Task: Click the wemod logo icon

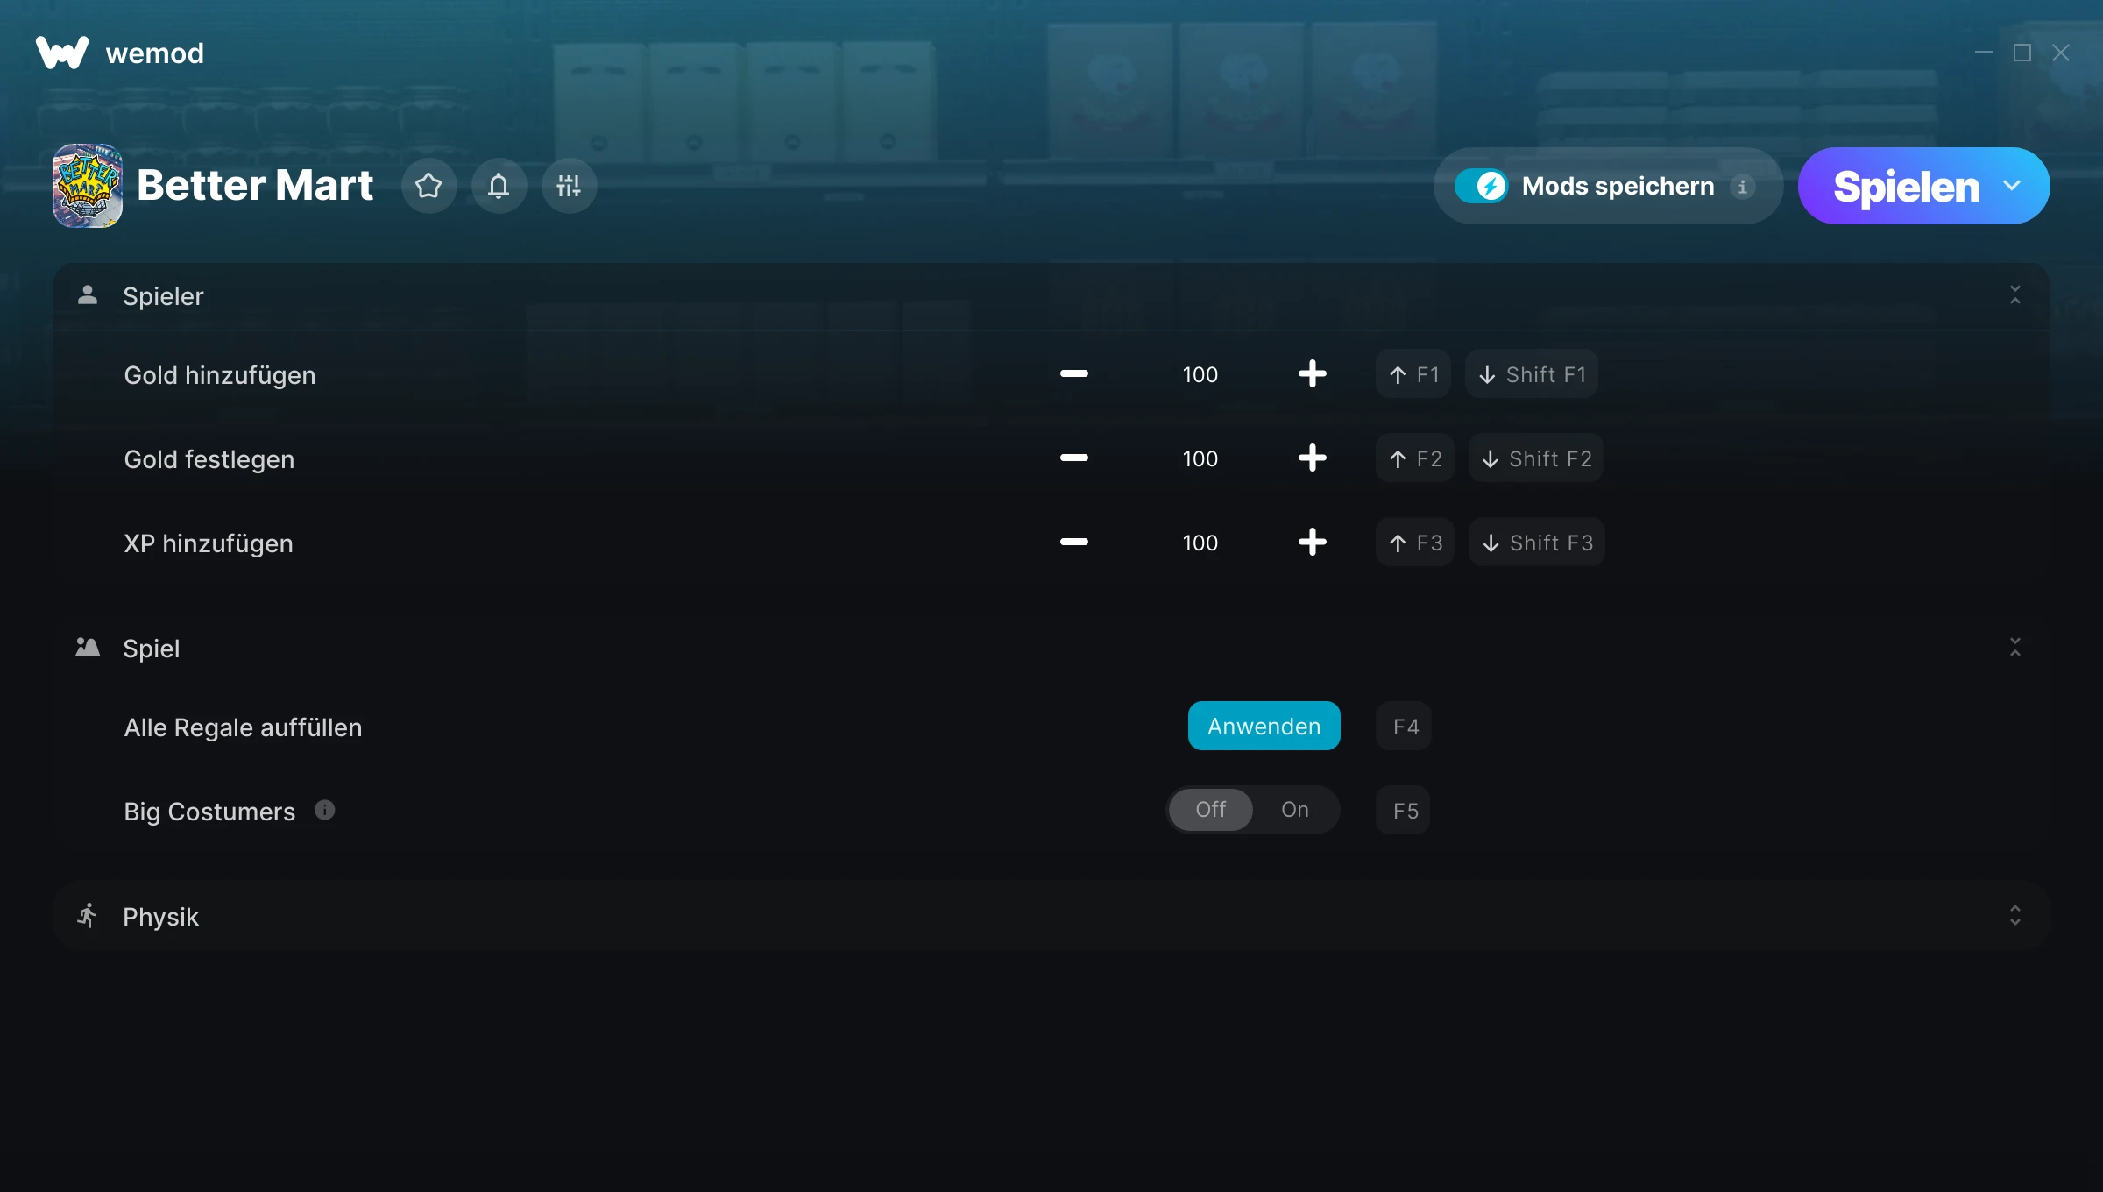Action: click(x=62, y=53)
